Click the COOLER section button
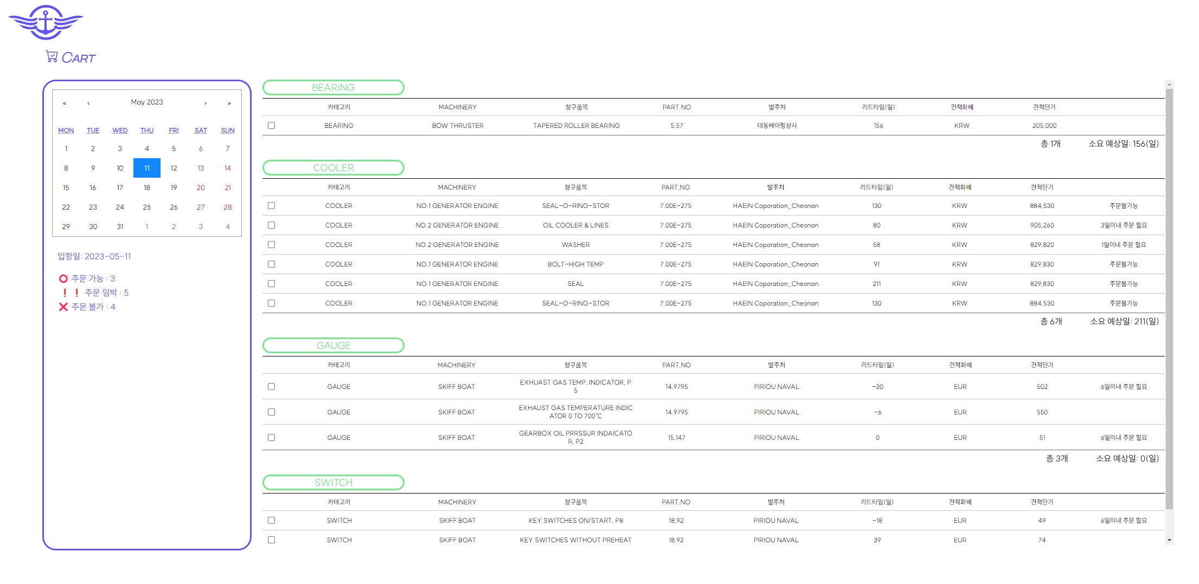The width and height of the screenshot is (1199, 584). [x=333, y=167]
